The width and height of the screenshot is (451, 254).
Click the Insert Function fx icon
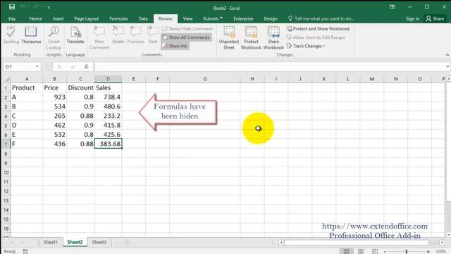click(86, 67)
